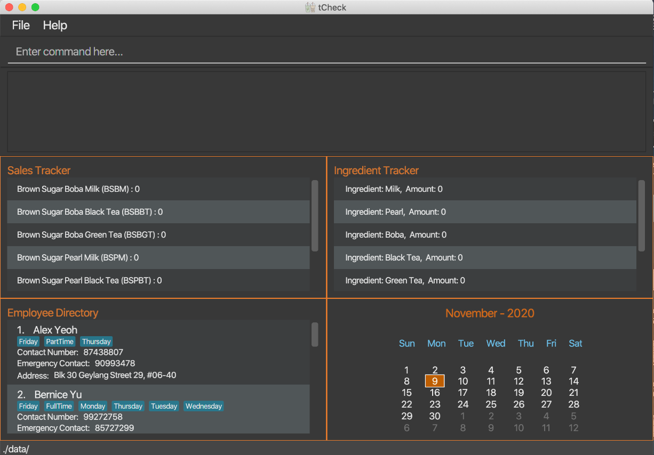
Task: Click Bernice Yu's Wednesday tag
Action: pos(204,406)
